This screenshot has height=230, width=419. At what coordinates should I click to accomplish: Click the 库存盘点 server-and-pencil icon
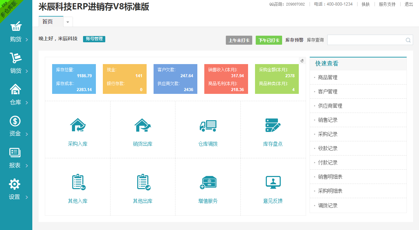point(273,125)
